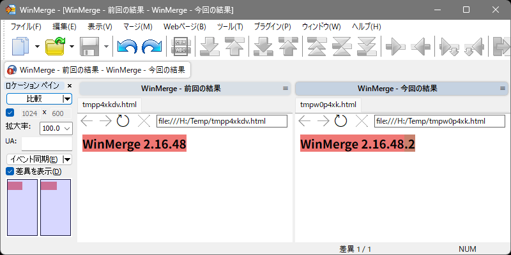Click Previous Conflict up arrow icon
Viewport: 511px width, 255px height.
pos(289,46)
